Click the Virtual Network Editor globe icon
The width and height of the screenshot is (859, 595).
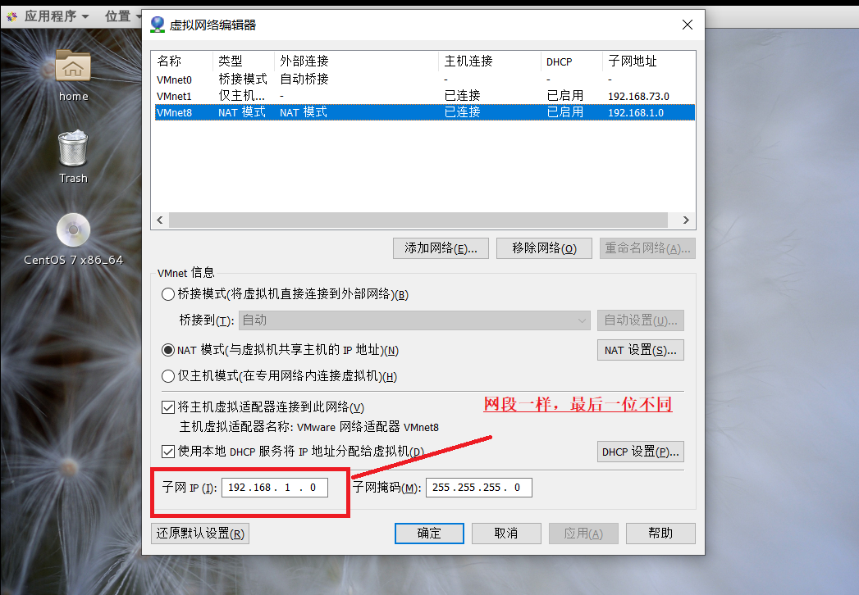coord(158,25)
